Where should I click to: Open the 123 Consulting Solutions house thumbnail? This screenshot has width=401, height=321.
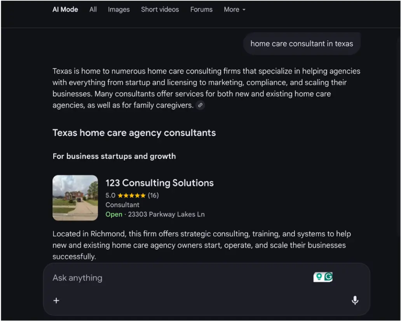pos(75,198)
